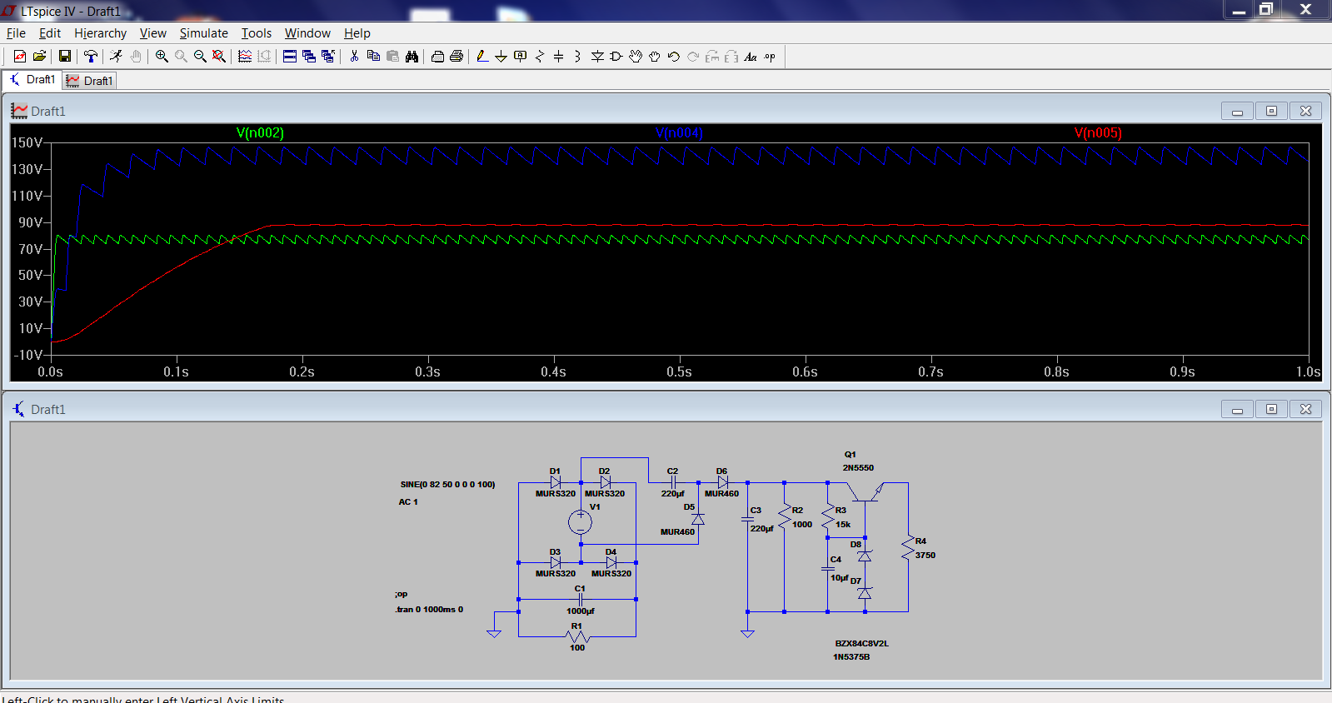Select the Draw Wire pencil tool
The image size is (1332, 703).
482,56
